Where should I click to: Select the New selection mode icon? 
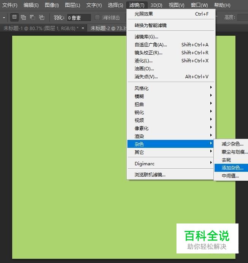point(14,17)
